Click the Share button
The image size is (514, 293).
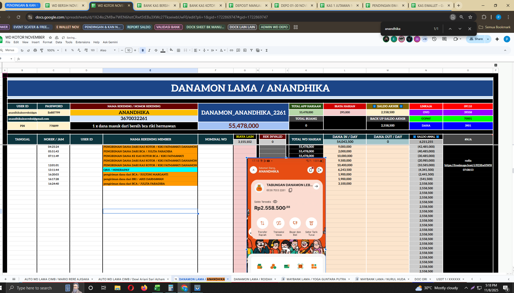click(x=476, y=39)
